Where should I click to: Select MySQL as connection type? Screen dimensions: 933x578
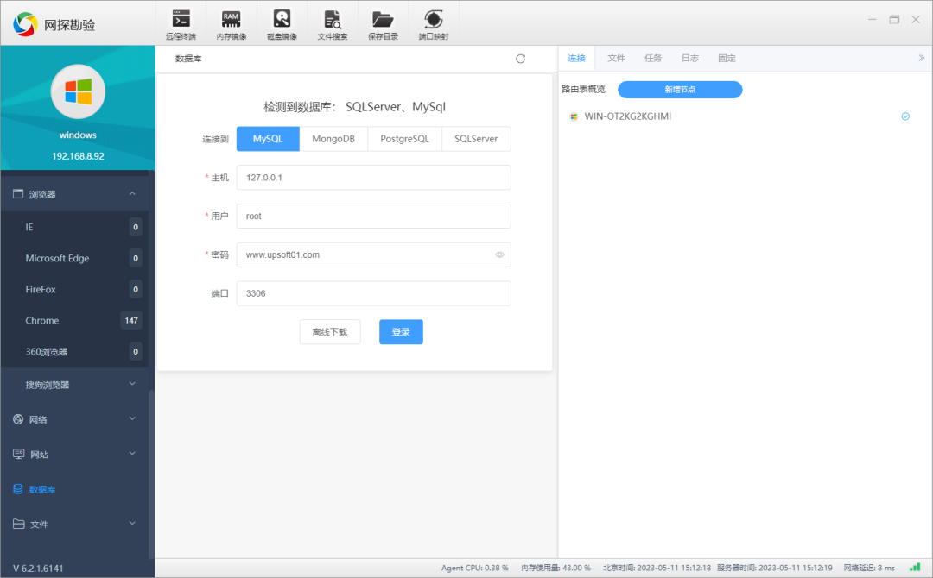coord(268,139)
